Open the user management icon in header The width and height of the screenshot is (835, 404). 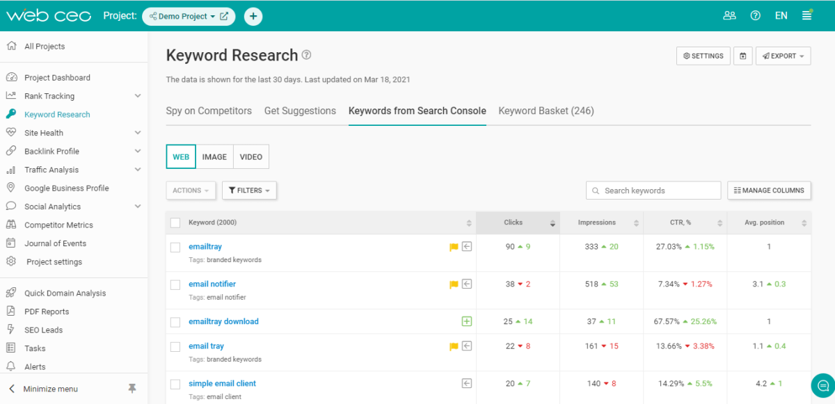729,15
